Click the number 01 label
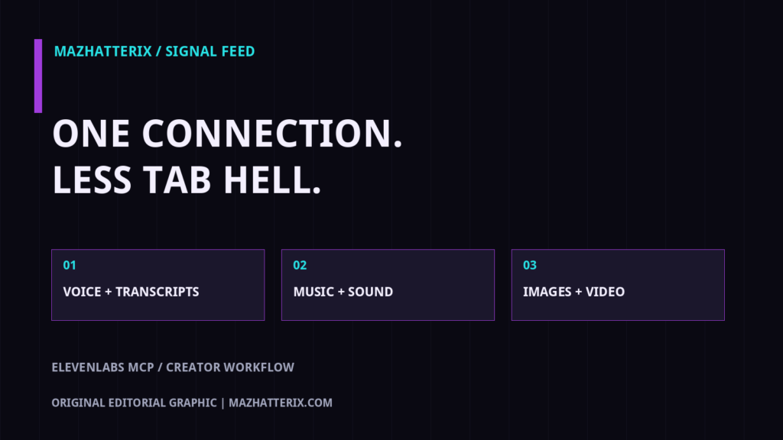783x440 pixels. (70, 265)
